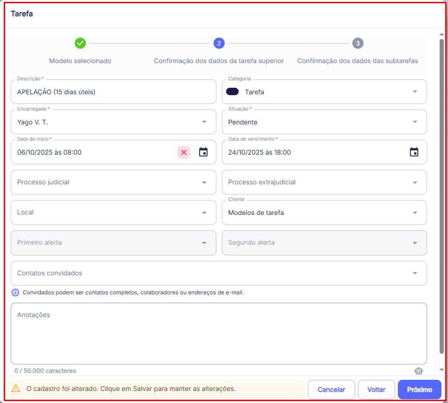Click the Cancelar button
448x403 pixels.
pos(331,389)
